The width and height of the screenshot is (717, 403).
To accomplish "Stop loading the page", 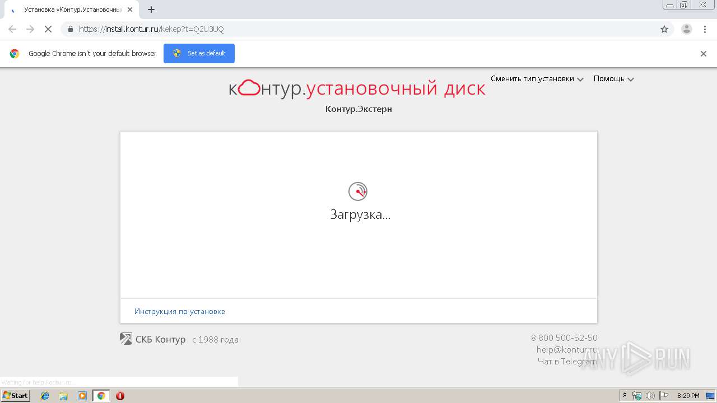I will [48, 29].
